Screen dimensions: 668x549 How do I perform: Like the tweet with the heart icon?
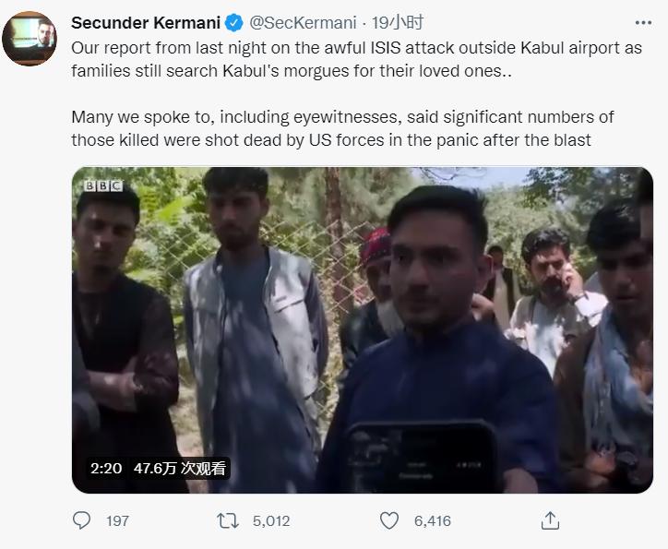click(389, 520)
